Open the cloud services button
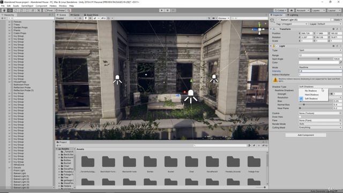Viewport: 343px width, 193px height. point(292,10)
